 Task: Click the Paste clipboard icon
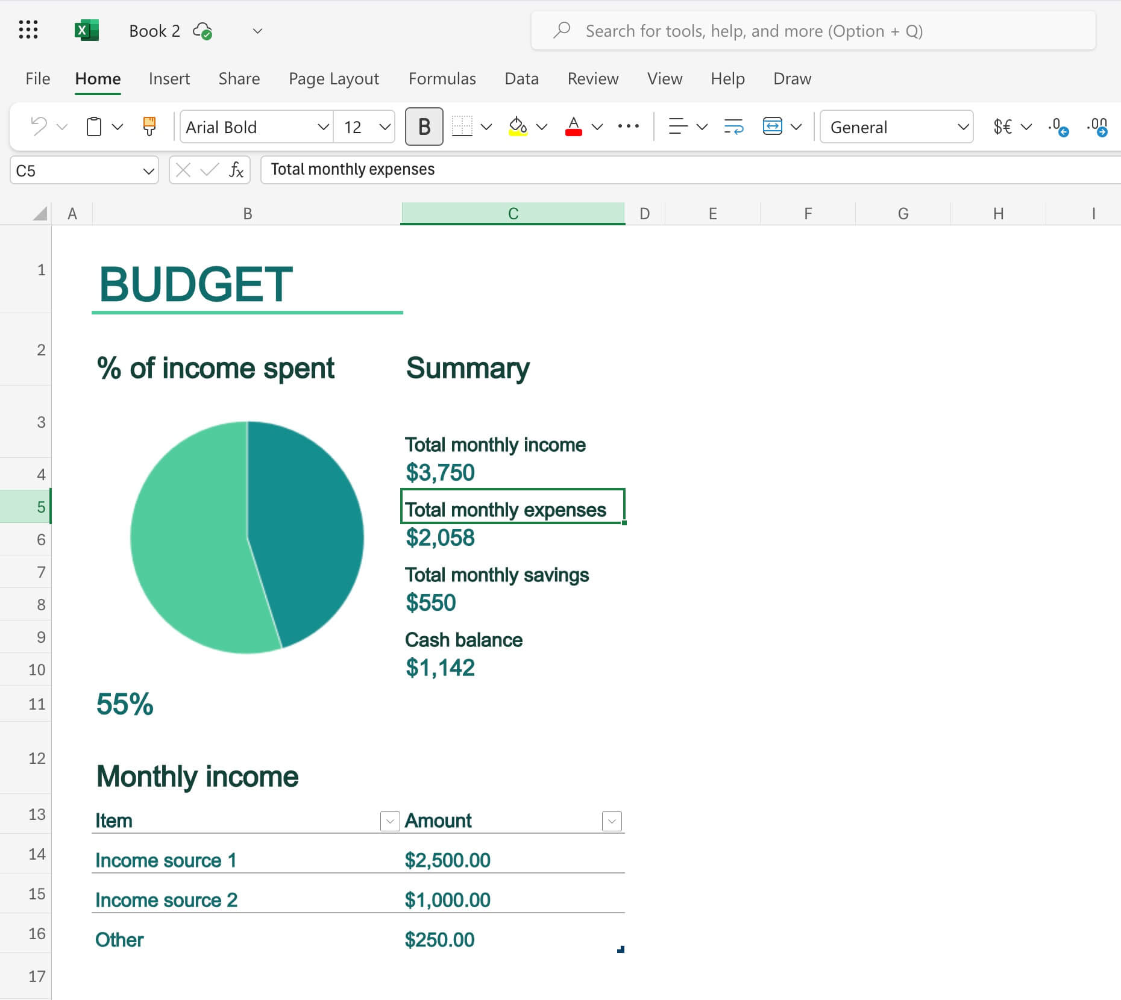[x=94, y=127]
